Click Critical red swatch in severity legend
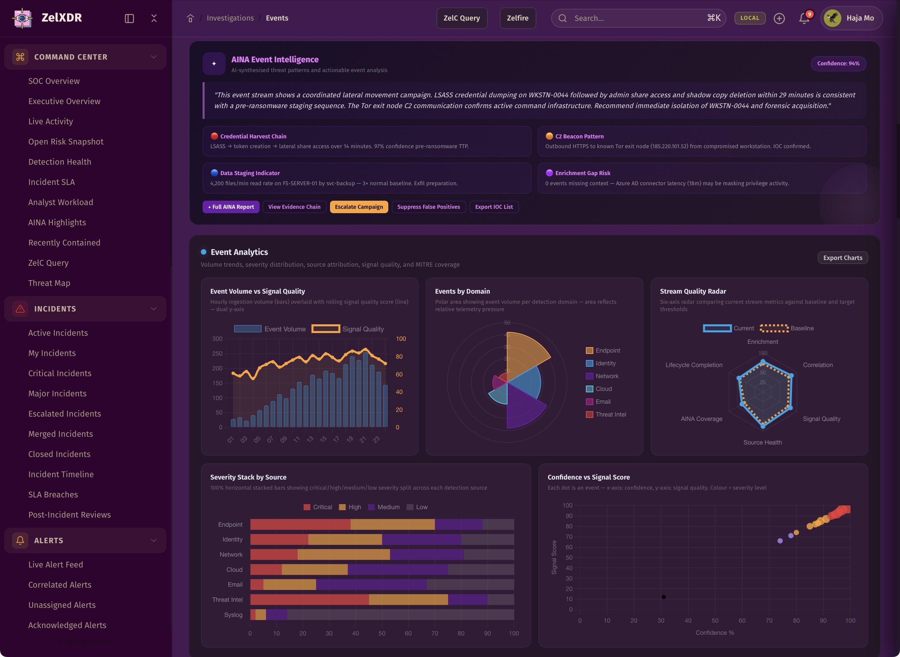Screen dimensions: 900x657 [307, 507]
